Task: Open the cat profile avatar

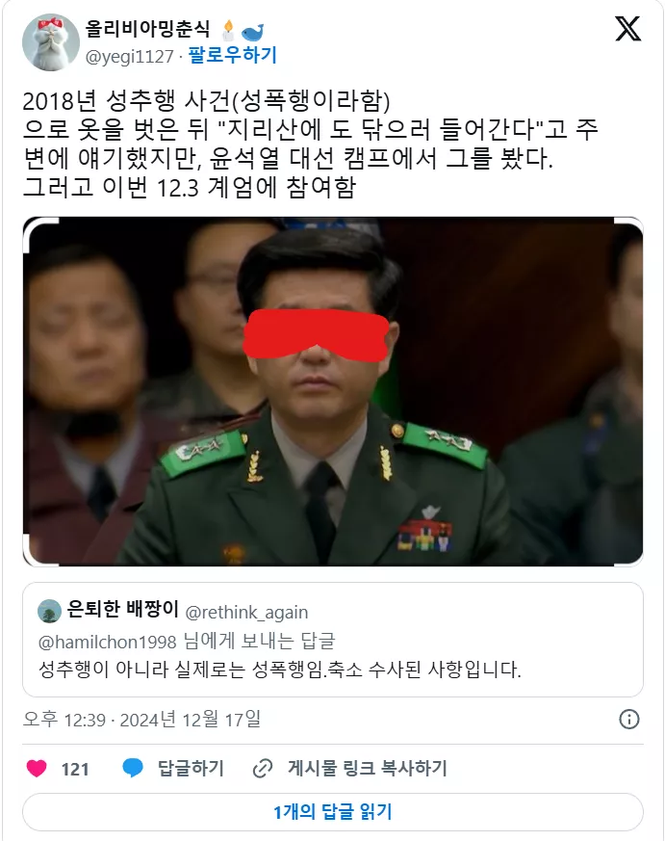Action: point(51,41)
